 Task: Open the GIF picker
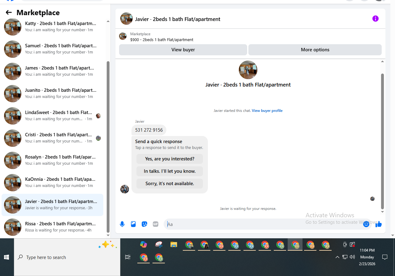coord(156,224)
